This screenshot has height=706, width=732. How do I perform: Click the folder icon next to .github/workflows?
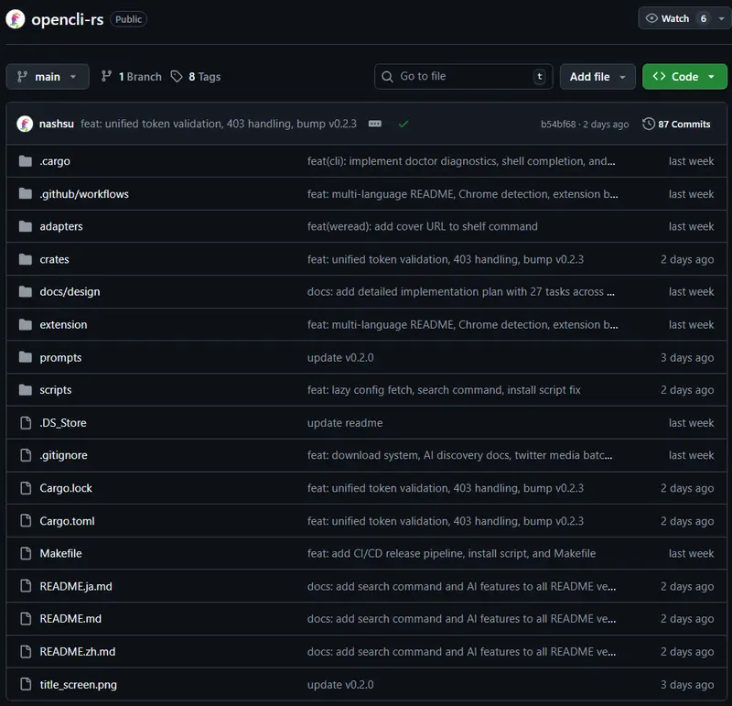click(x=26, y=194)
